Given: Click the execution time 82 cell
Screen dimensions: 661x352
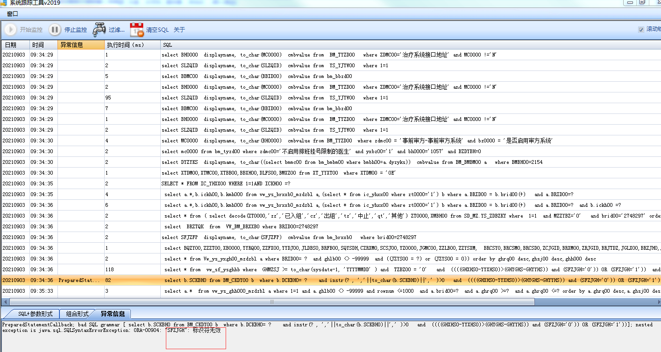Looking at the screenshot, I should pos(132,280).
